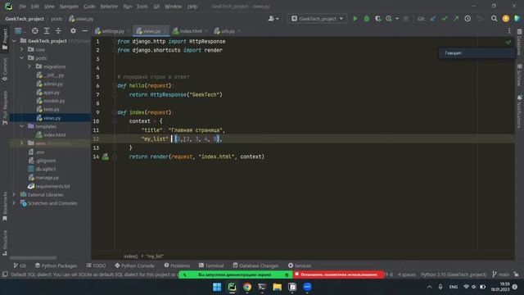Open Search Everywhere magnifier
The height and width of the screenshot is (295, 524).
click(x=494, y=19)
